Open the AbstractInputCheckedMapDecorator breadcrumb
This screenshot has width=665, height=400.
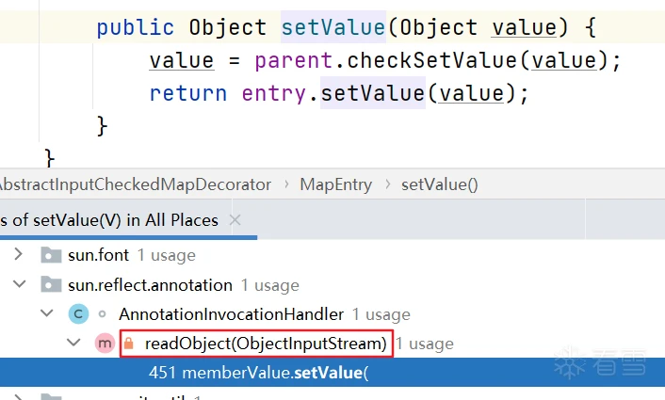(x=136, y=184)
